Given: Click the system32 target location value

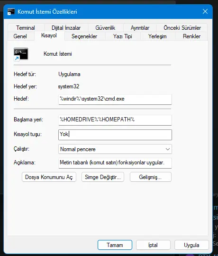Looking at the screenshot, I should pyautogui.click(x=68, y=86).
